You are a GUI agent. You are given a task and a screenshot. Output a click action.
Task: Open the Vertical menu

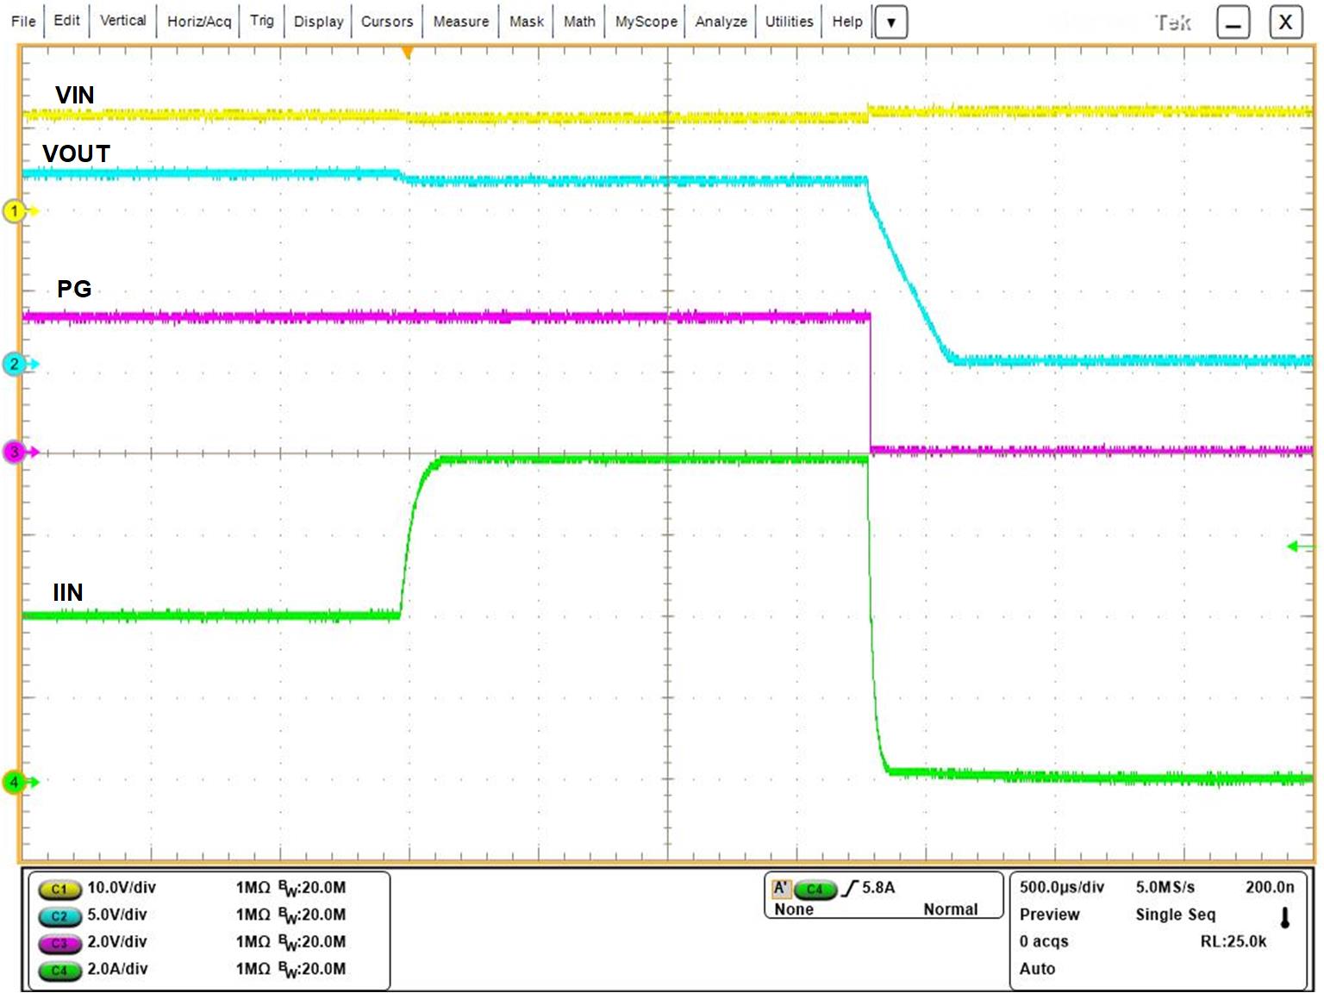click(123, 21)
